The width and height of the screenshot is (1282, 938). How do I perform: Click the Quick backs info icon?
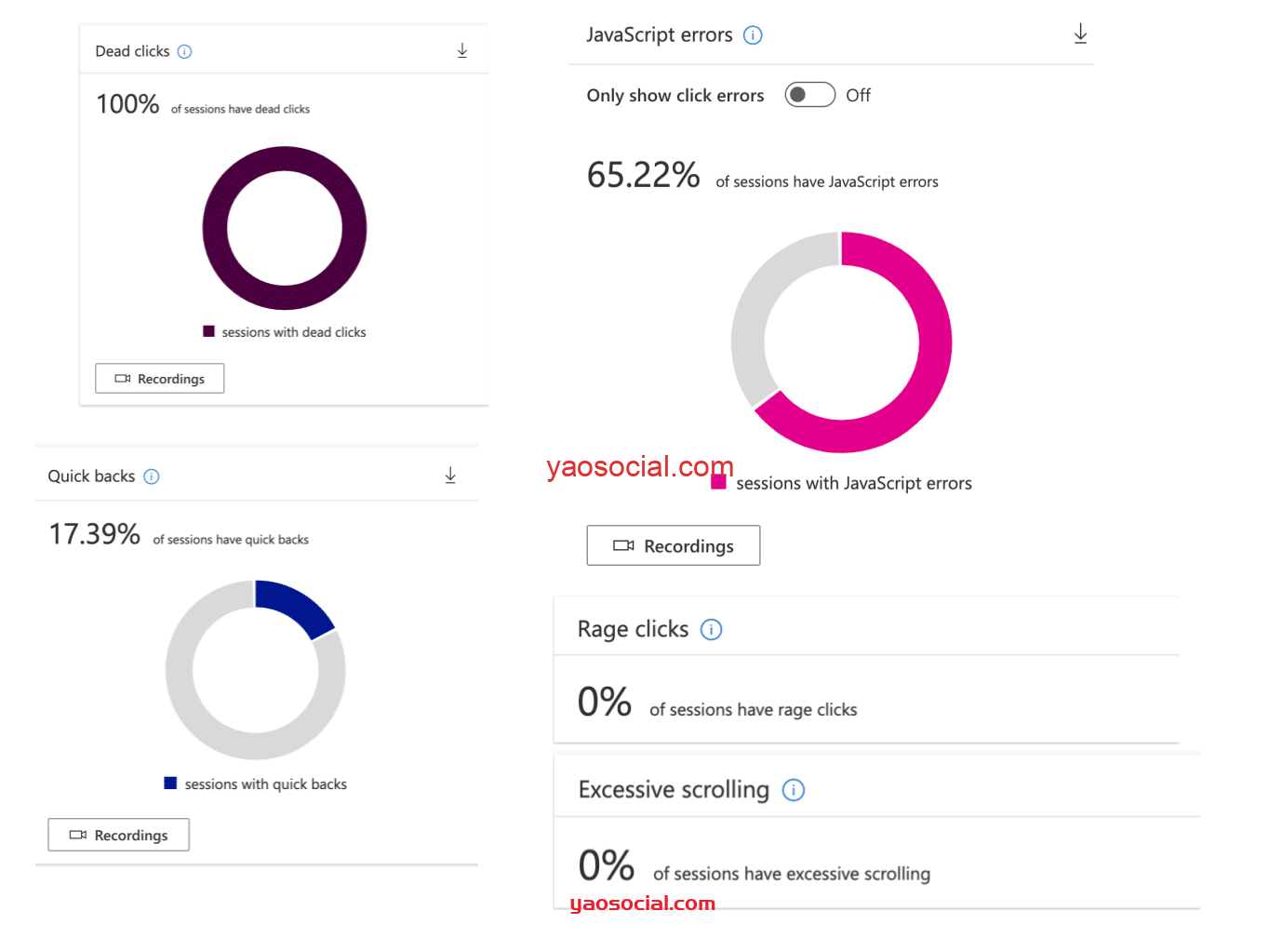tap(152, 476)
